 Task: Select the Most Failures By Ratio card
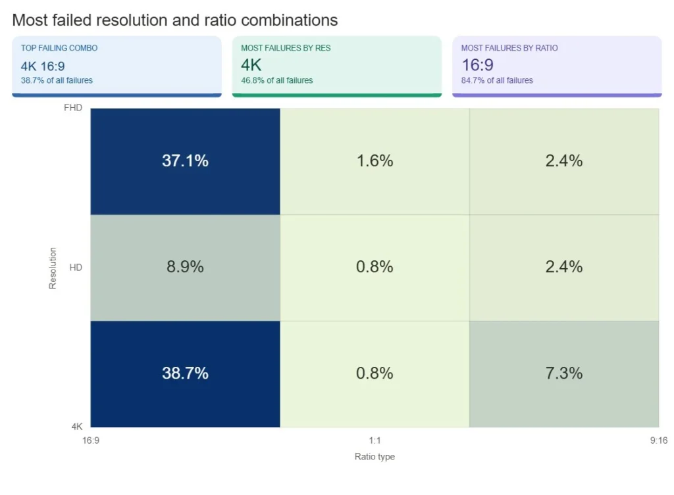556,66
